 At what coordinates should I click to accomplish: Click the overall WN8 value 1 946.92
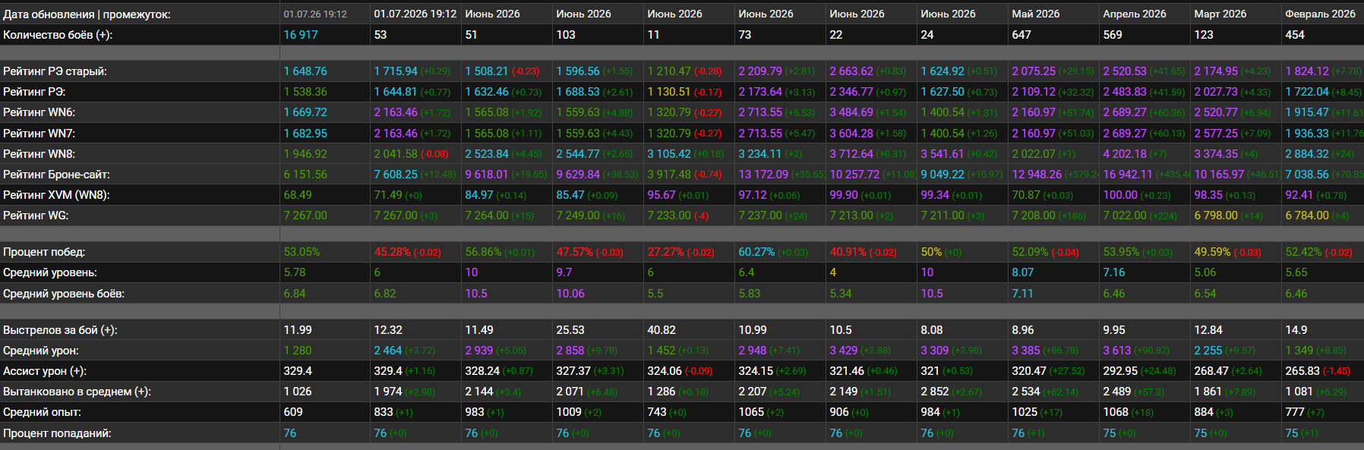point(305,153)
